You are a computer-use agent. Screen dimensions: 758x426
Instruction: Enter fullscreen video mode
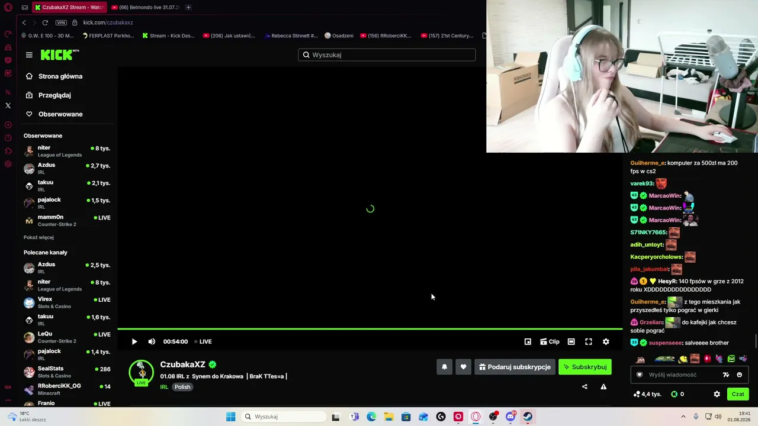pos(589,341)
